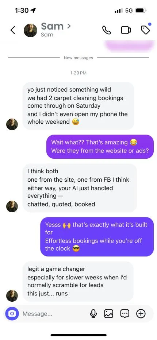Image resolution: width=157 pixels, height=340 pixels.
Task: Tap Sam's avatar beside the first message
Action: [x=12, y=124]
